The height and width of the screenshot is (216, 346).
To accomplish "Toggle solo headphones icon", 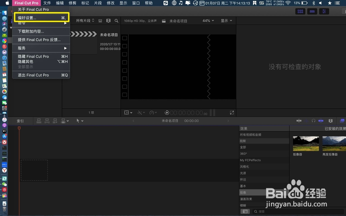I will [x=313, y=121].
